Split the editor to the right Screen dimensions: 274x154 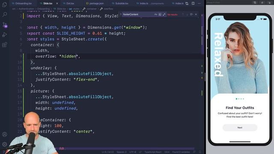click(x=193, y=3)
